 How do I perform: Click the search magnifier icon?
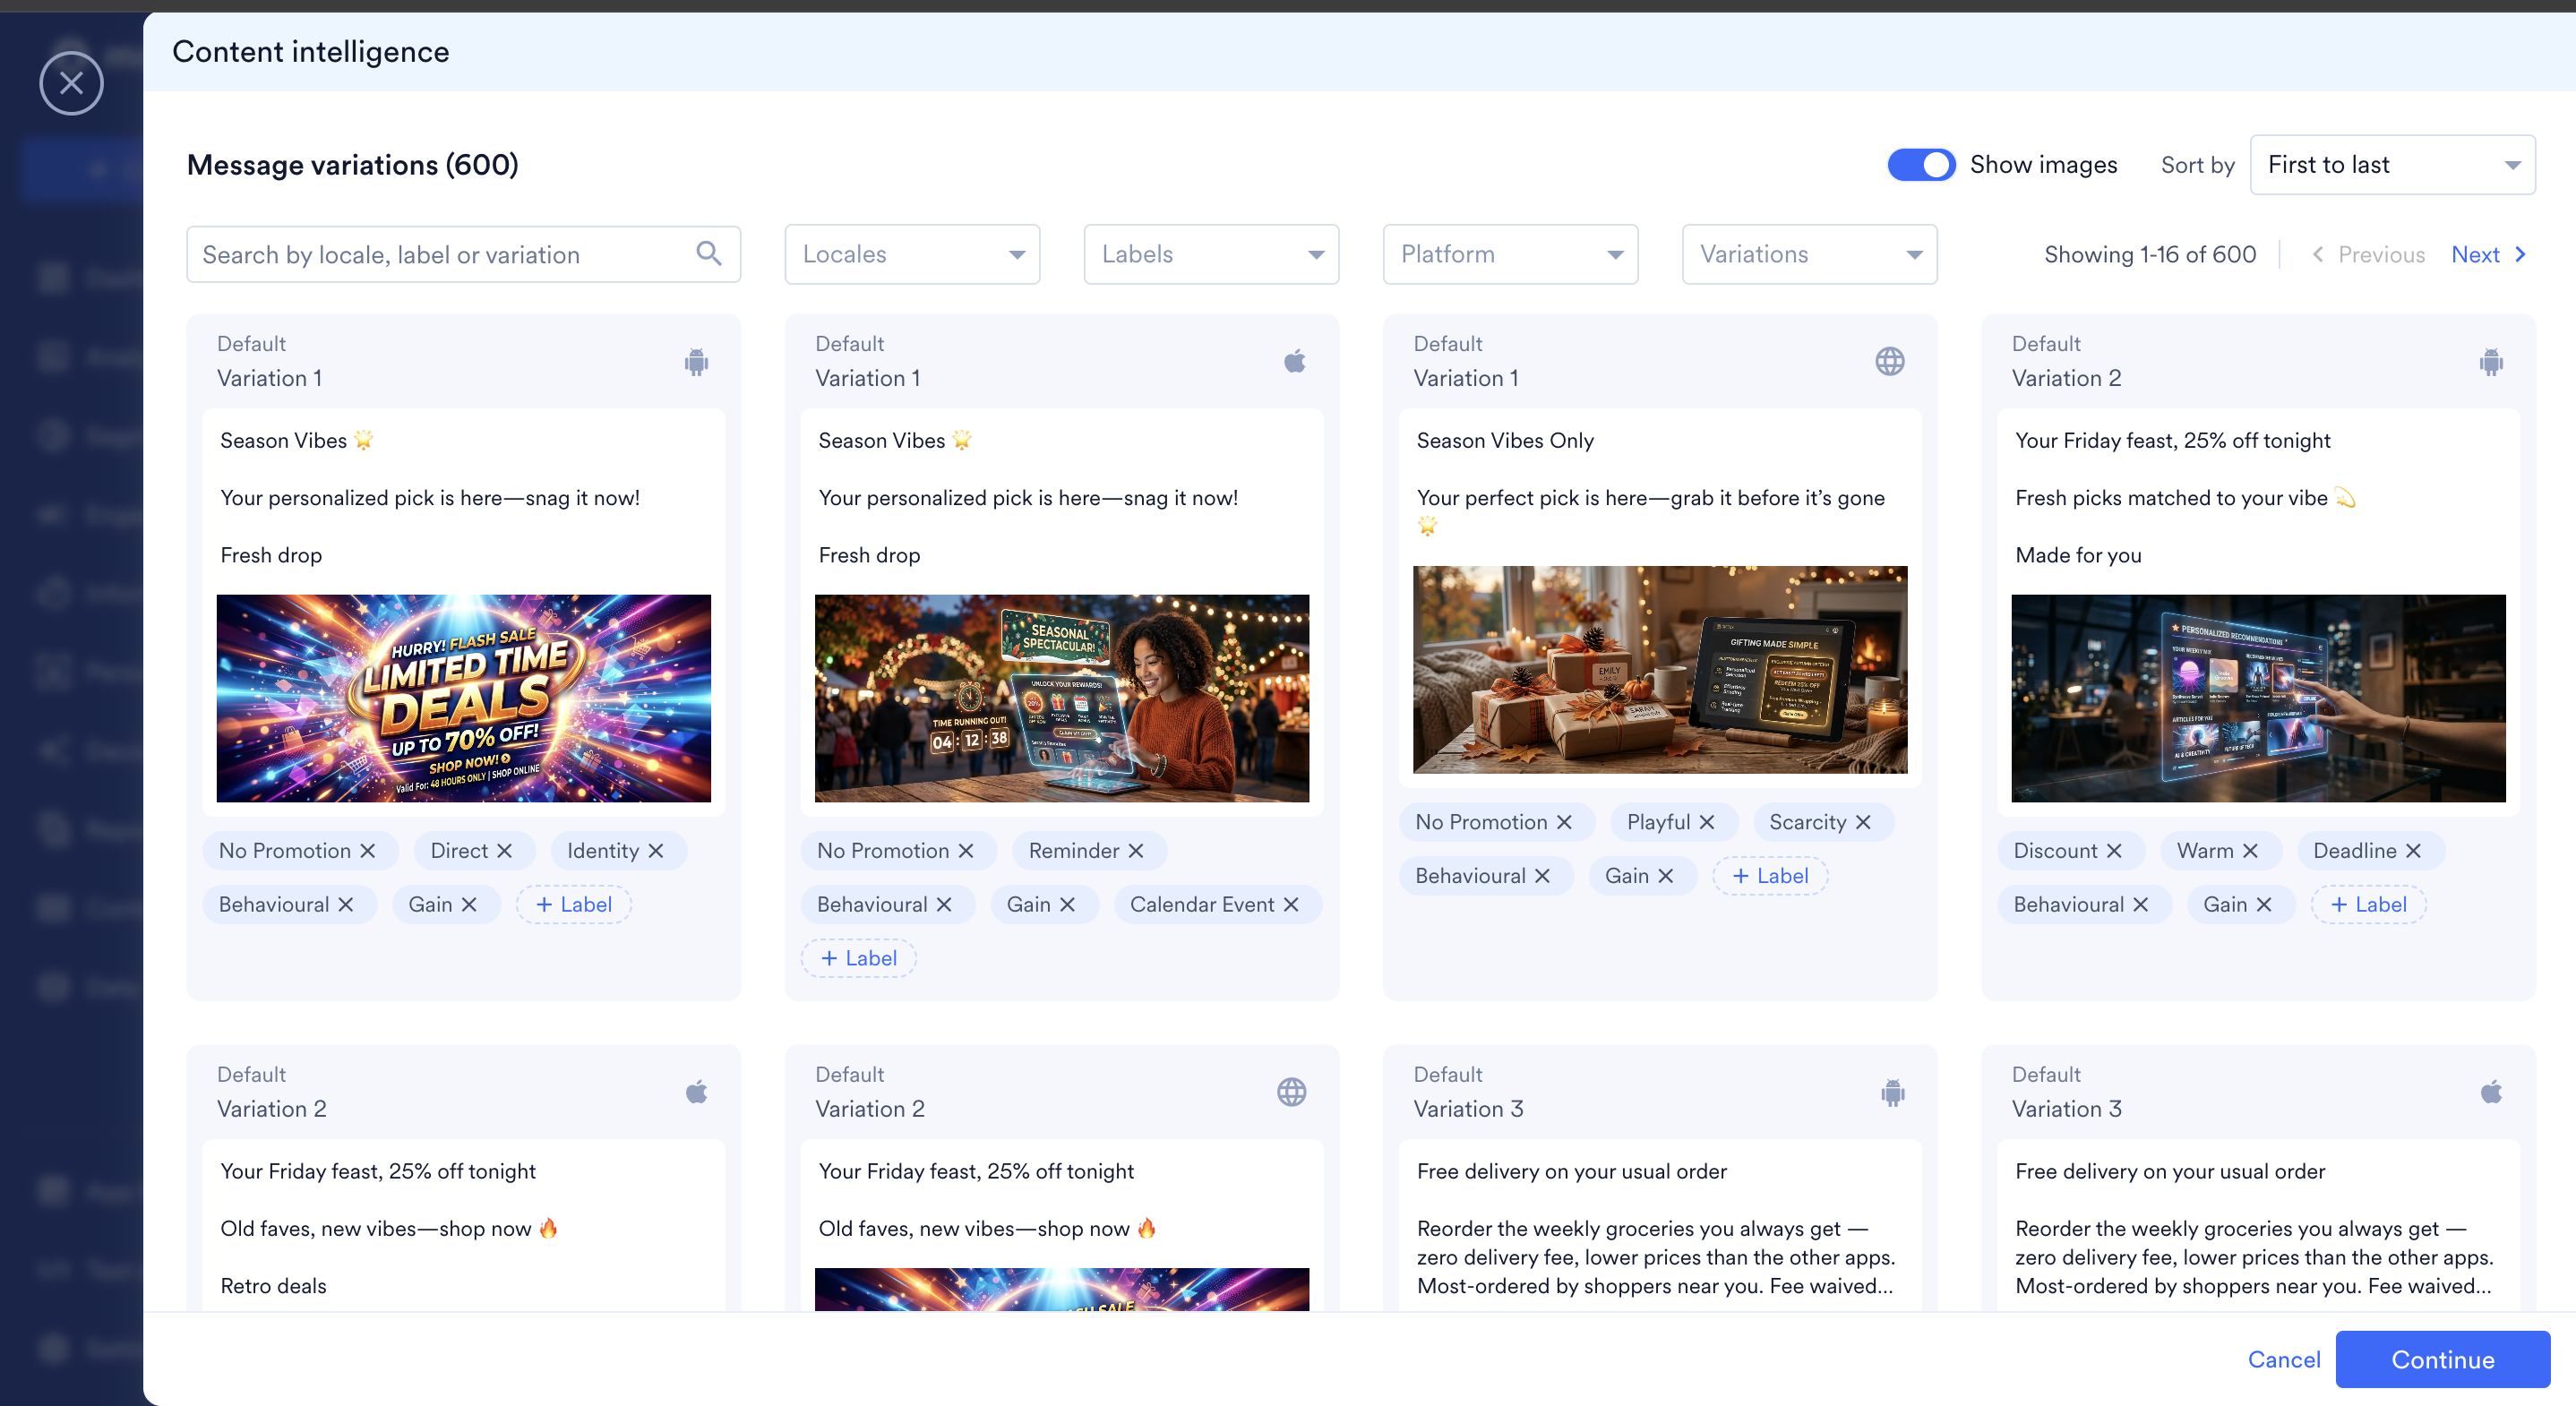pos(709,254)
